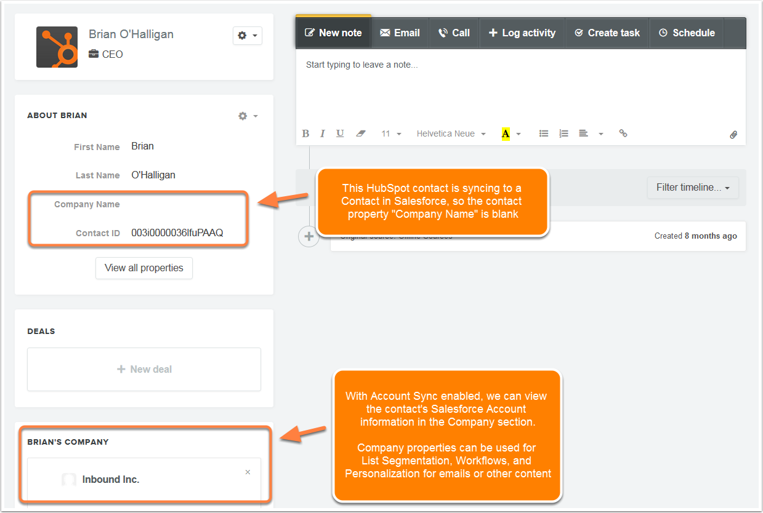Open the Inbound Inc. company record

pos(111,479)
